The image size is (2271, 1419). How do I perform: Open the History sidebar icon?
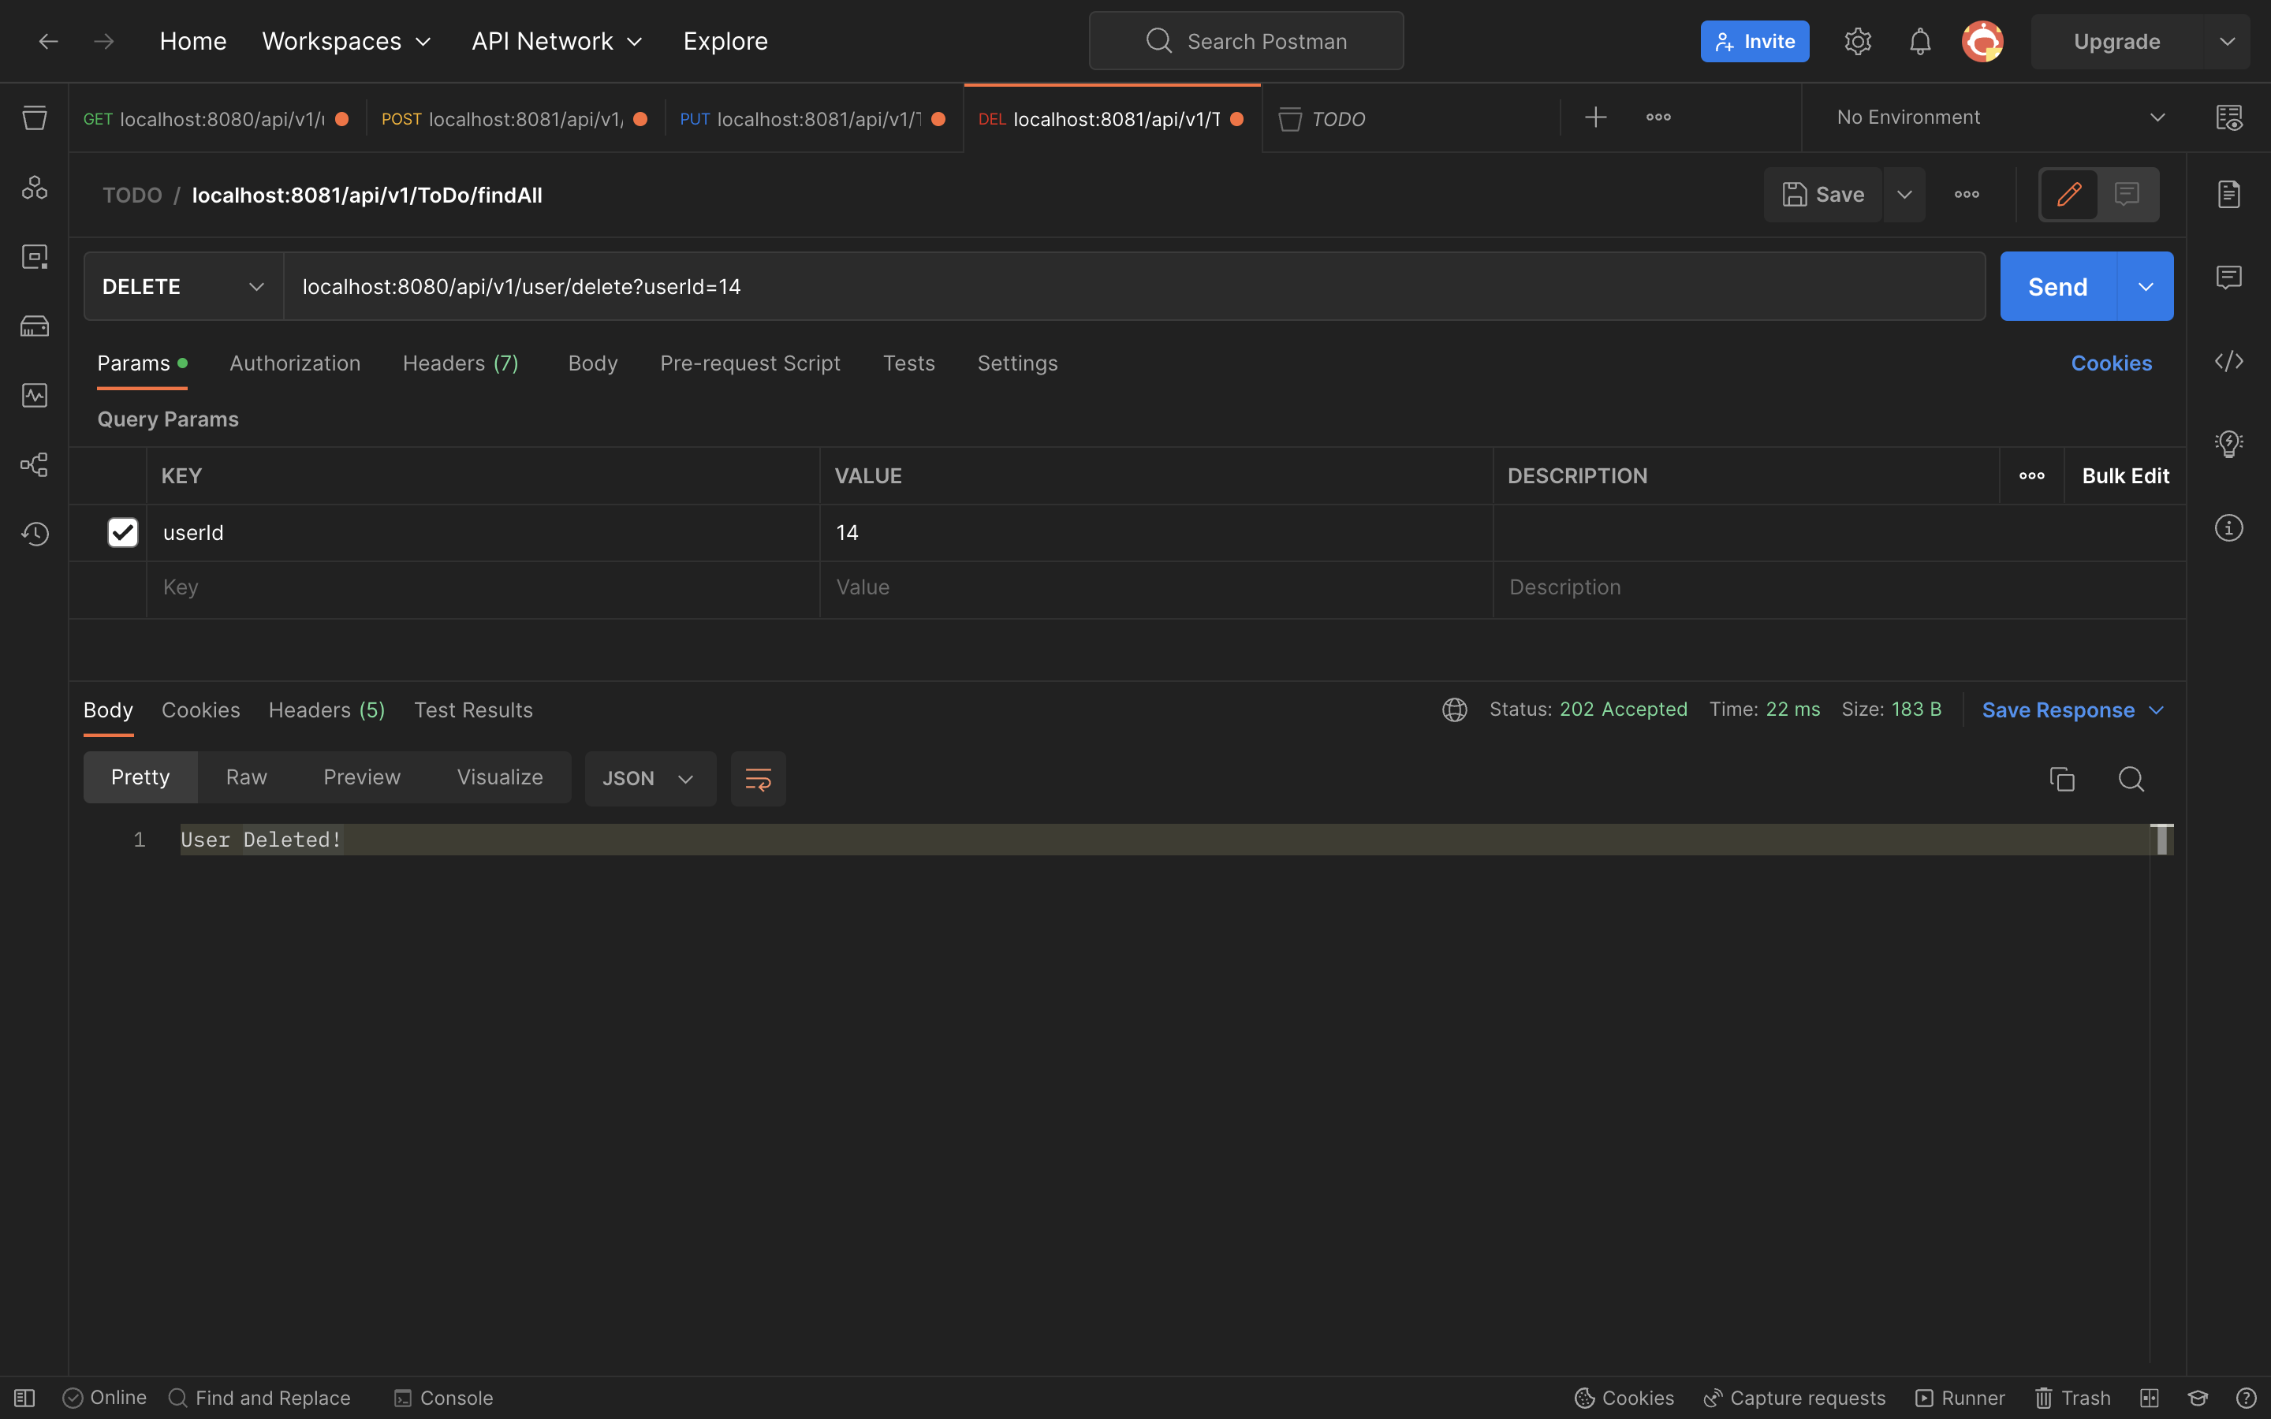pos(35,534)
